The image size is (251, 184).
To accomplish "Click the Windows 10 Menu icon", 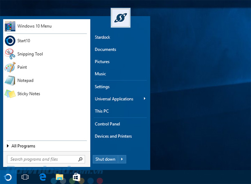I will [x=10, y=26].
